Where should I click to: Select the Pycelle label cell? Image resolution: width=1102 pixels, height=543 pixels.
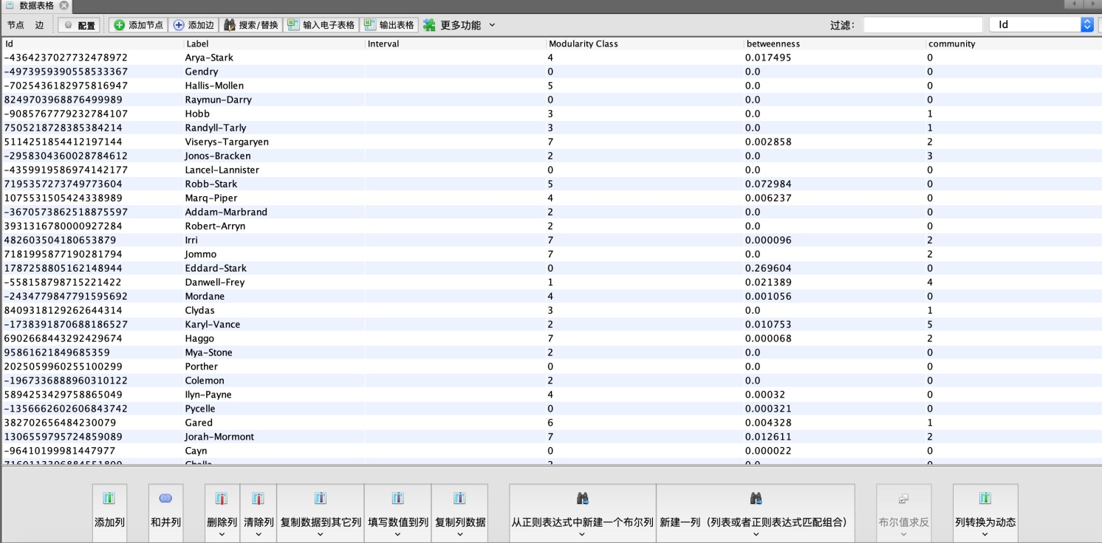coord(200,408)
